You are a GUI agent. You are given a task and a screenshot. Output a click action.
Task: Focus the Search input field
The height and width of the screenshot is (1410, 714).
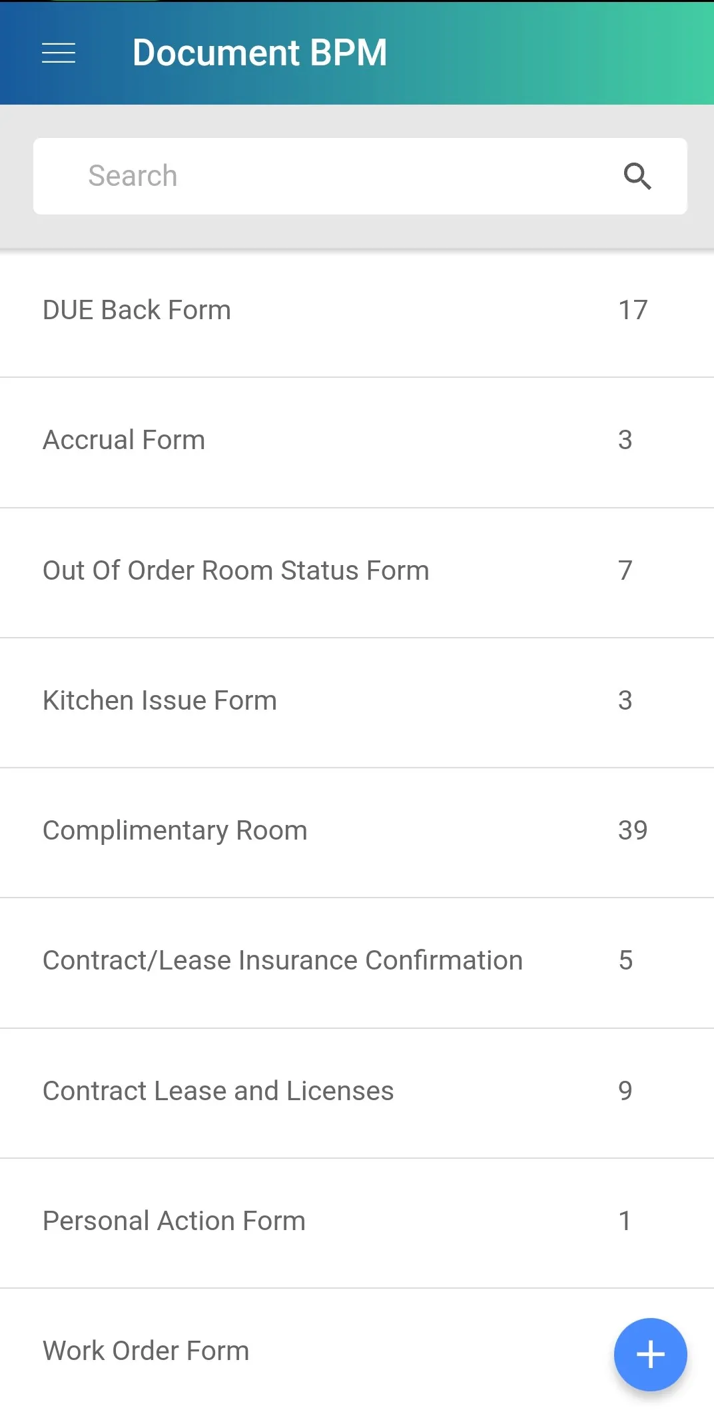(x=360, y=176)
